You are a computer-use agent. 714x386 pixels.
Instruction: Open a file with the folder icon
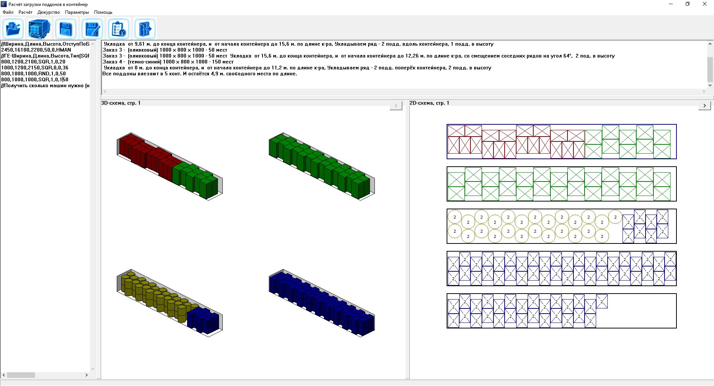tap(13, 29)
